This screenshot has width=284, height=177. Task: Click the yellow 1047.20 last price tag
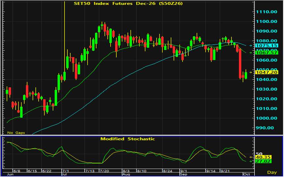tap(266, 72)
